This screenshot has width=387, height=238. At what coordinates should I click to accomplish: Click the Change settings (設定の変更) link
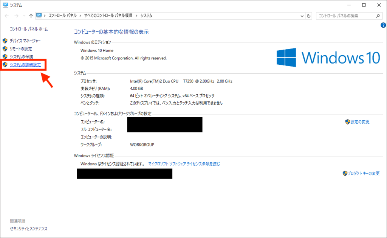pos(360,122)
